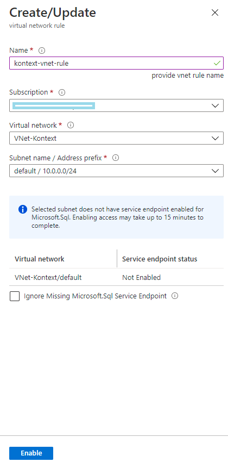
Task: Open the default / 10.0.0.0/24 subnet dropdown
Action: pos(116,171)
